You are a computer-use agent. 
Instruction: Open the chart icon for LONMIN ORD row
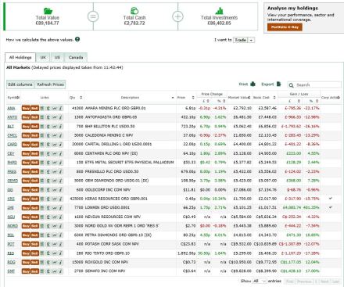point(54,208)
